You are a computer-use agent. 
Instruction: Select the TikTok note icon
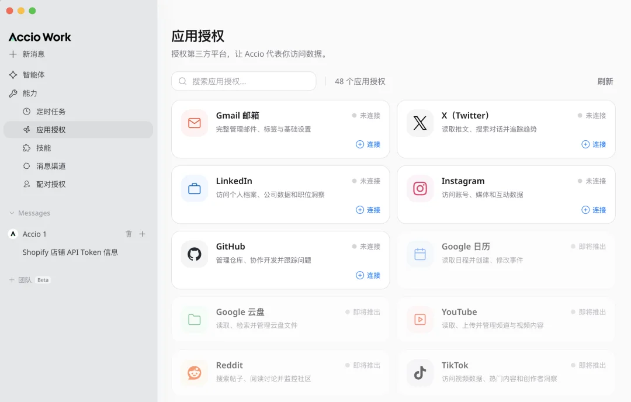(x=419, y=373)
